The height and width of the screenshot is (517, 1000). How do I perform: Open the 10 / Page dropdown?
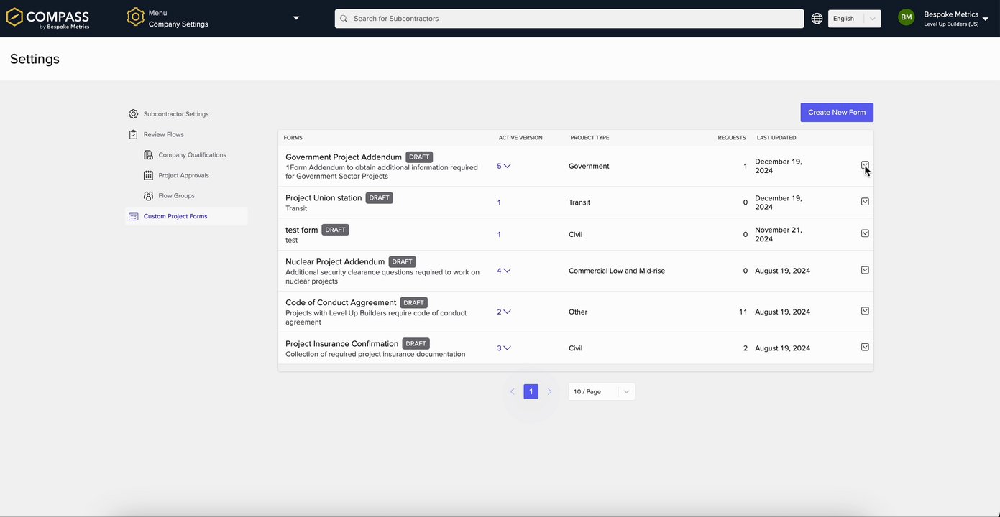point(601,391)
